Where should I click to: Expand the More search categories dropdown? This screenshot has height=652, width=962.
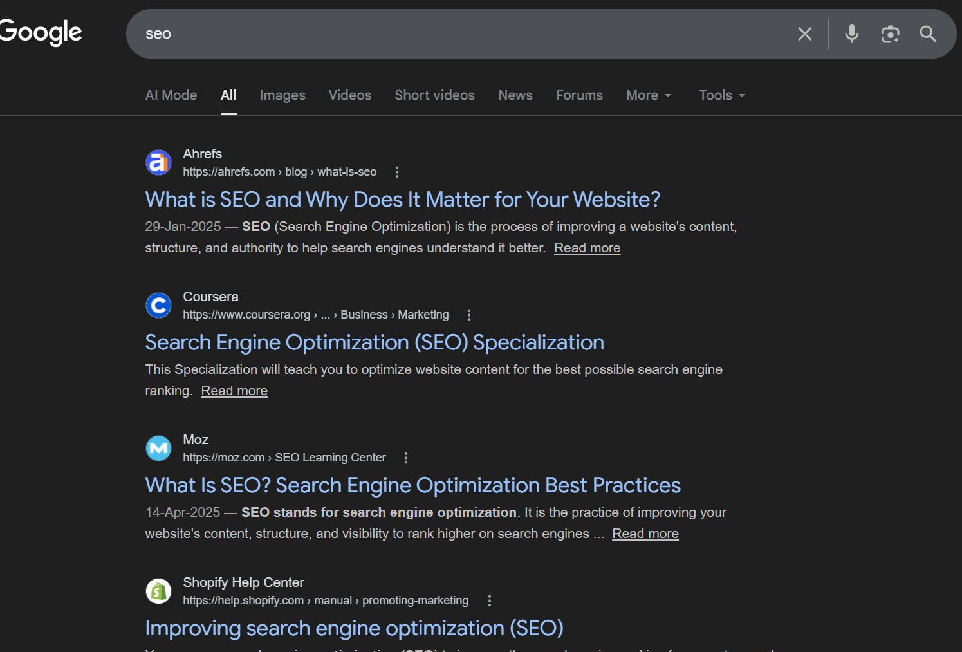[x=648, y=95]
